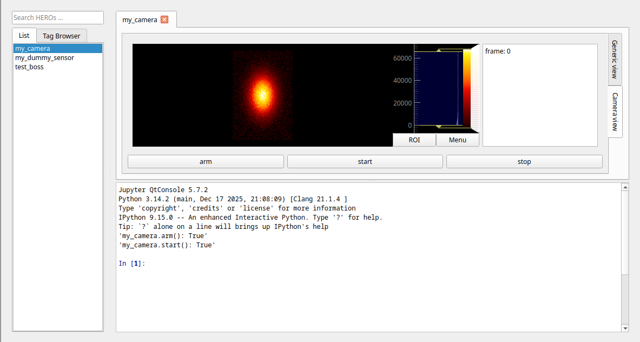640x342 pixels.
Task: Click the 20000 histogram axis label
Action: point(403,103)
